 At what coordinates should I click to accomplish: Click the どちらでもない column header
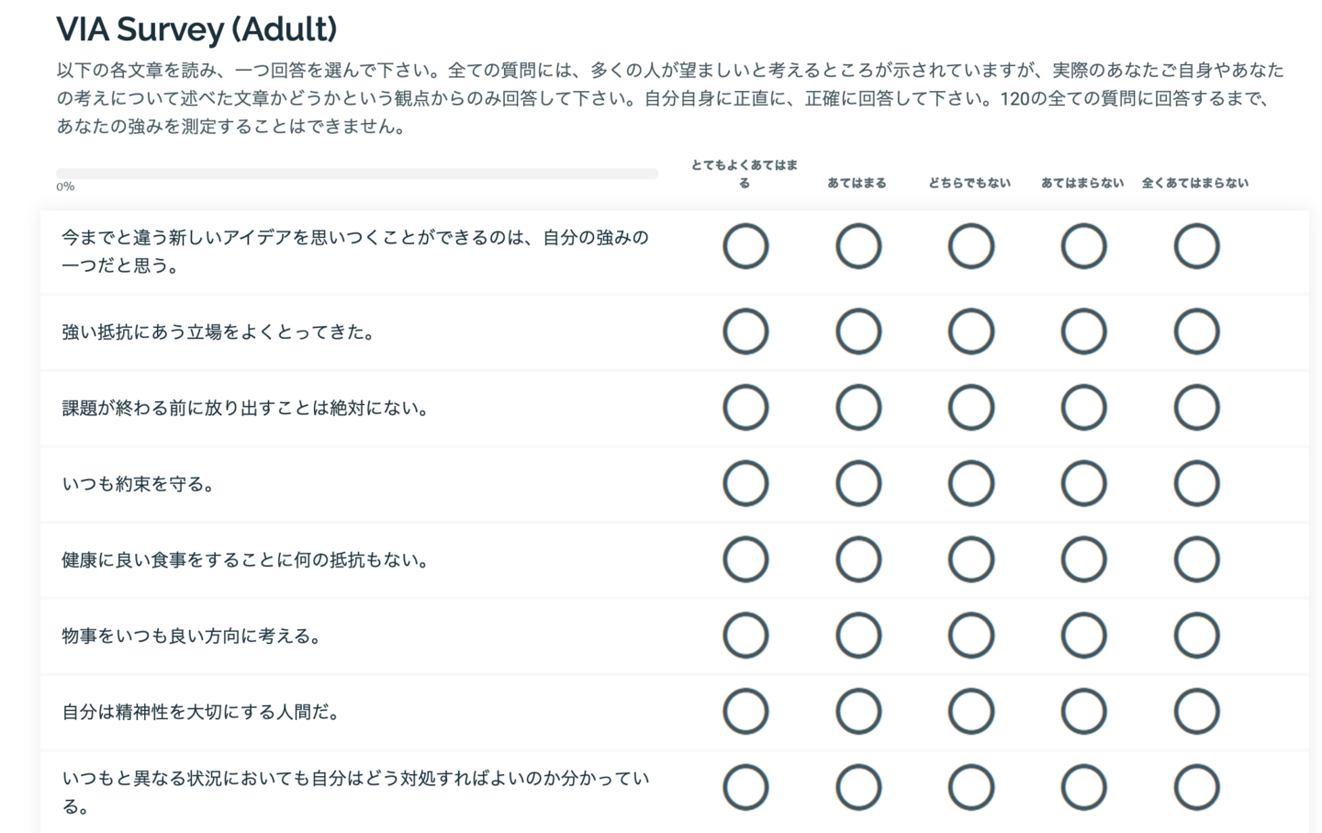[969, 183]
